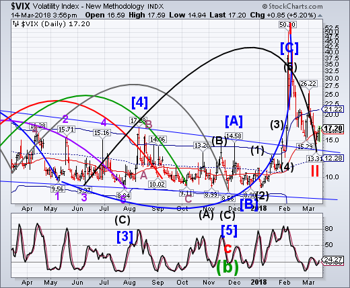Click the bar-type icon before $VIX (Daily)
Screen dimensions: 350x288
(x=15, y=23)
